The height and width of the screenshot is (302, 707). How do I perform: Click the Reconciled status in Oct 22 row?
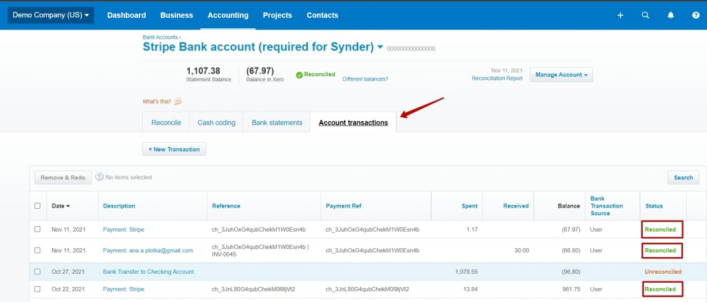click(660, 289)
